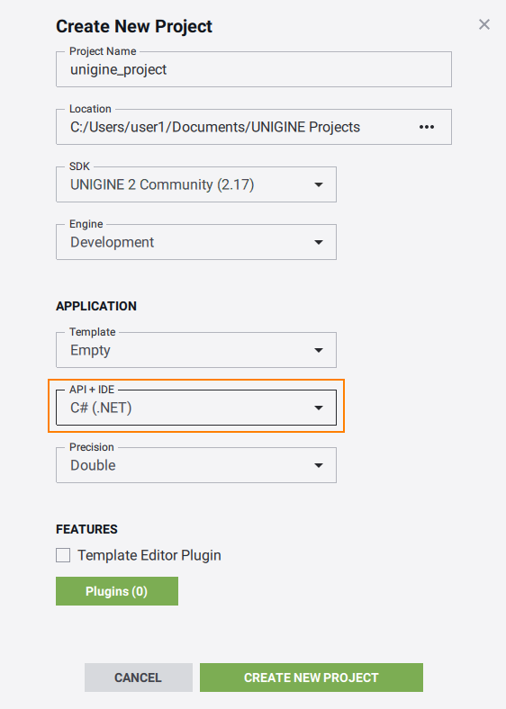Click the API + IDE dropdown arrow
Viewport: 506px width, 709px height.
[x=319, y=408]
